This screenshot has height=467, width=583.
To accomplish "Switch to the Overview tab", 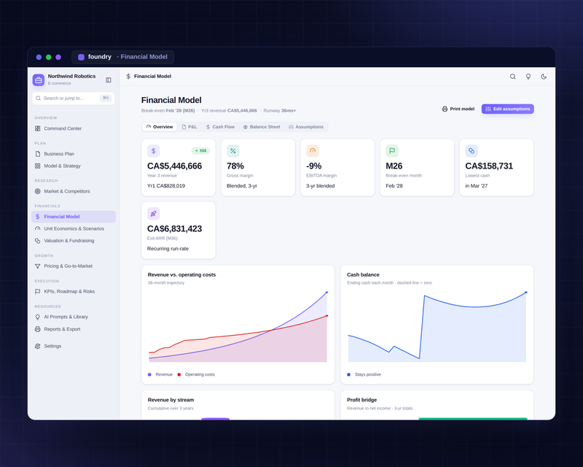I will click(160, 127).
